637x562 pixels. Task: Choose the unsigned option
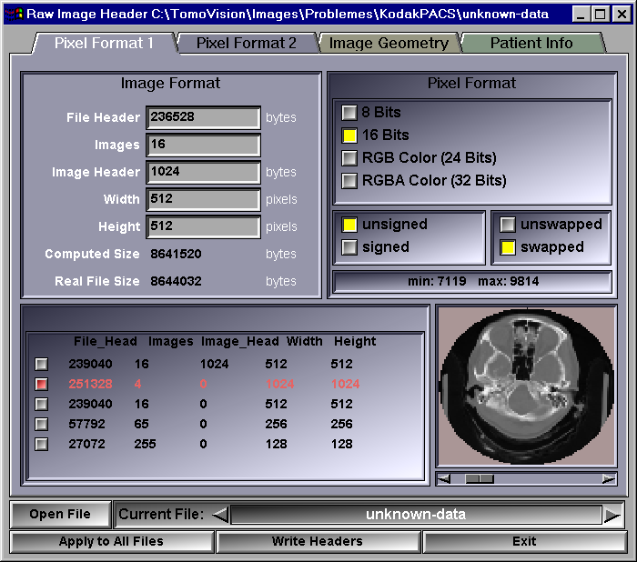click(x=349, y=225)
